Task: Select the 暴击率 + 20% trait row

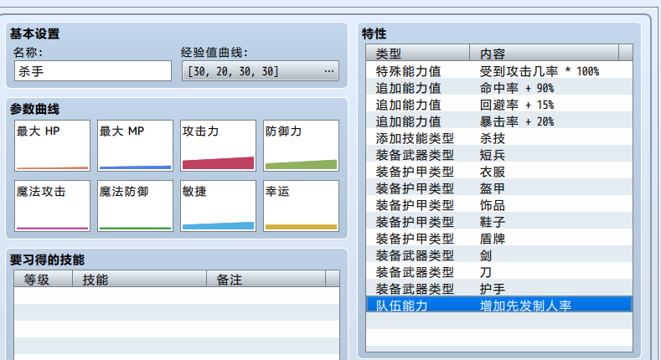Action: 499,121
